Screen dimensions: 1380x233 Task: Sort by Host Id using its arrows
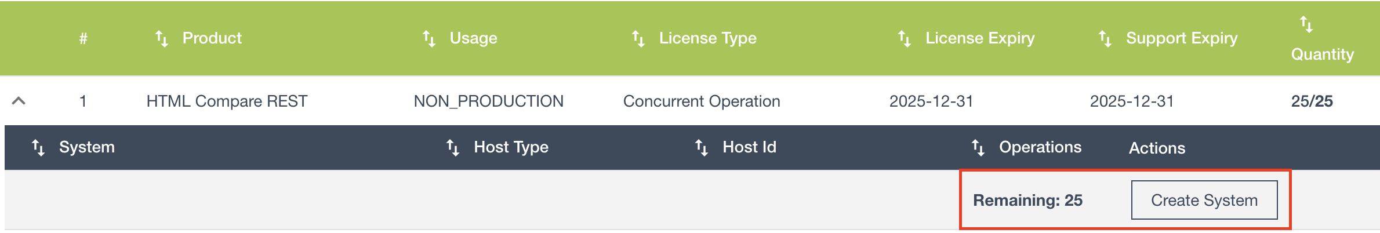702,148
